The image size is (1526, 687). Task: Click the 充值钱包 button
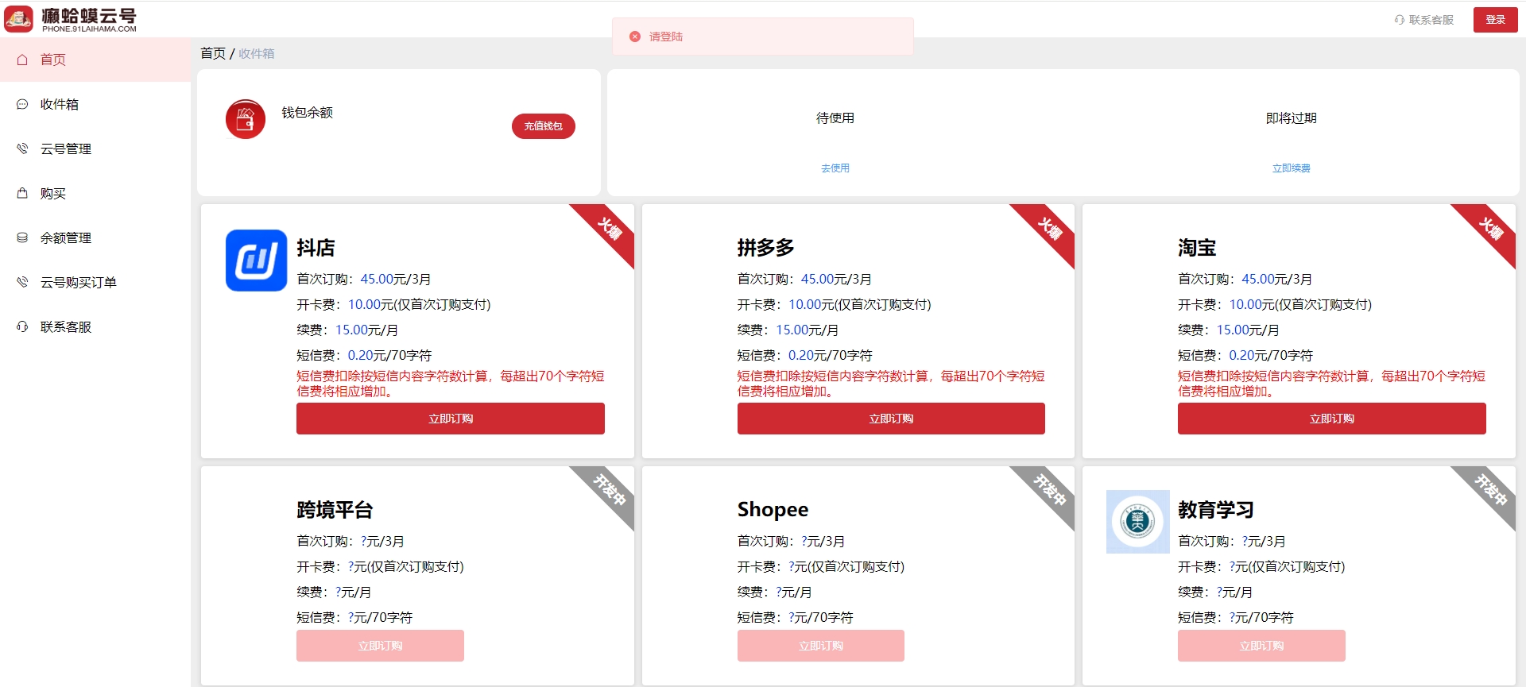tap(544, 126)
